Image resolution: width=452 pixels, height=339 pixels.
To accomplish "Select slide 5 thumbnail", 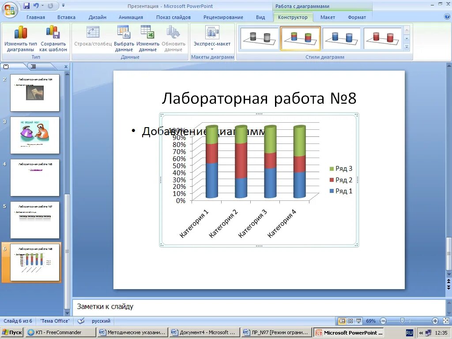I will [x=35, y=220].
